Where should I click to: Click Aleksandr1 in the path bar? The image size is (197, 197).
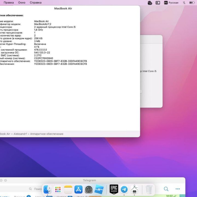[20, 134]
